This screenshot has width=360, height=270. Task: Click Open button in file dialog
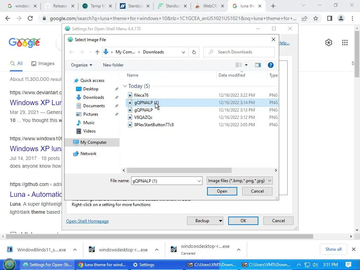click(x=222, y=191)
